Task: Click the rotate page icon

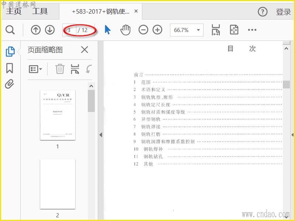Action: pos(89,69)
